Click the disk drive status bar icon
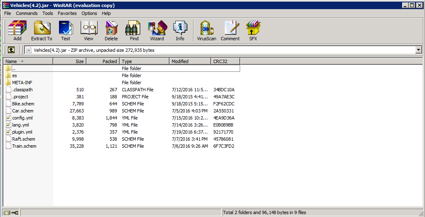 coord(7,213)
